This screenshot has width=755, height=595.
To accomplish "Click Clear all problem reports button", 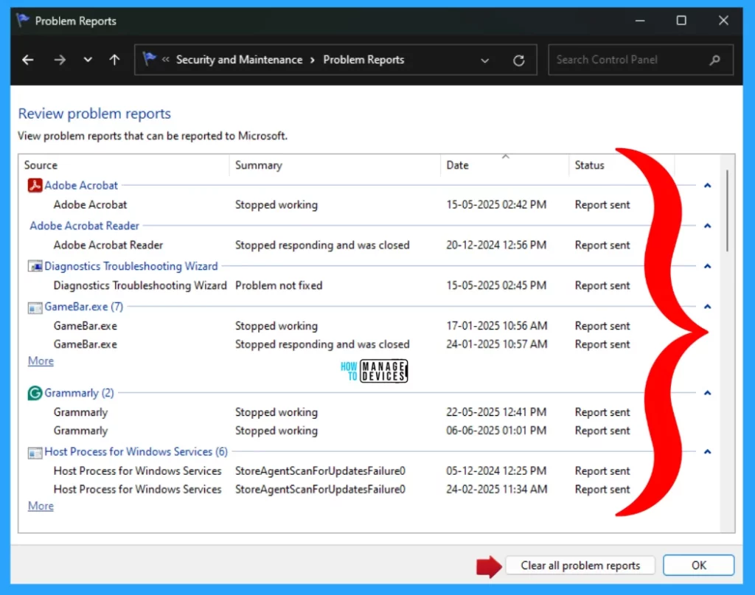I will [x=580, y=566].
